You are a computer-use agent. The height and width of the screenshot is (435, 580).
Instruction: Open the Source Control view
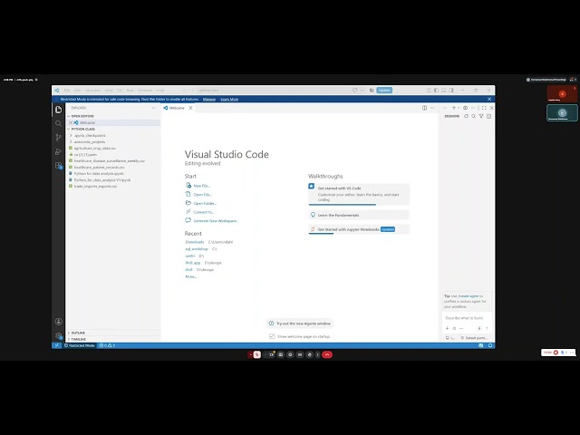click(58, 138)
